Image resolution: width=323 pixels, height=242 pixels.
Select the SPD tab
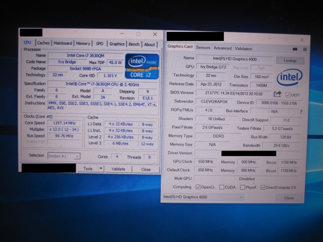99,44
